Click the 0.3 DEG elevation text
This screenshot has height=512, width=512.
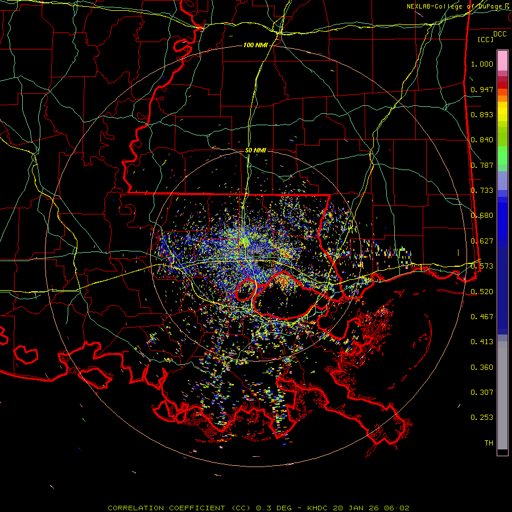(274, 508)
